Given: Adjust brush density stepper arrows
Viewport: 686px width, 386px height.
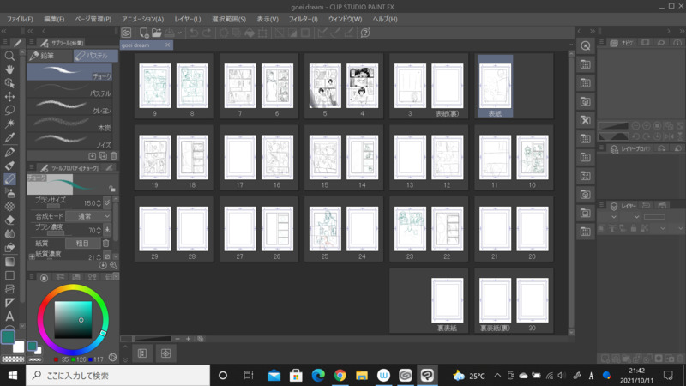Looking at the screenshot, I should [99, 230].
